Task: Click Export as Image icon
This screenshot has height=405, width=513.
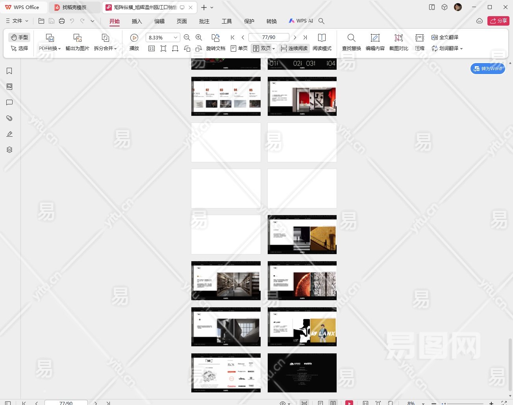Action: tap(77, 38)
